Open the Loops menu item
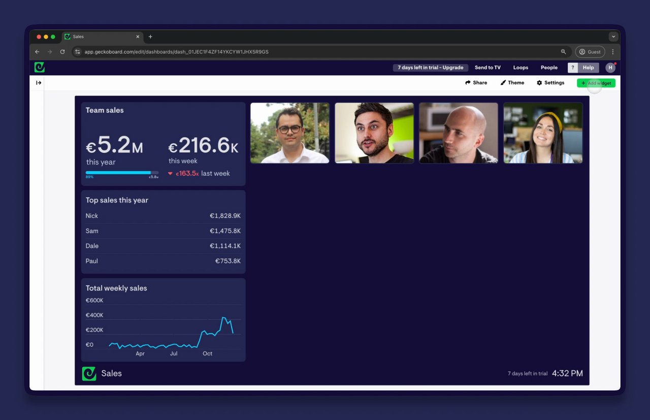 point(521,68)
